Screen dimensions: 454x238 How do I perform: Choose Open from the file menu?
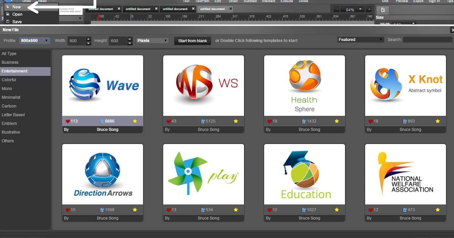click(17, 14)
